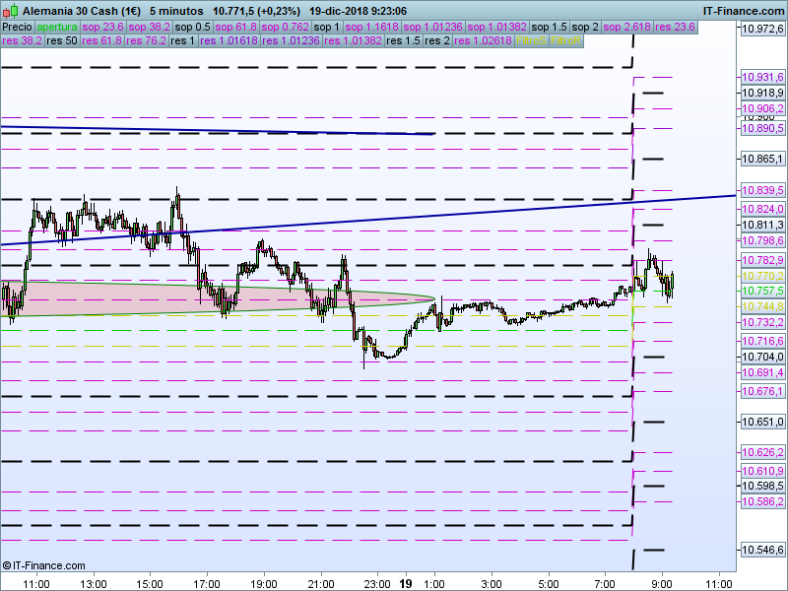Click the '19' date marker on time axis
788x591 pixels.
click(406, 584)
